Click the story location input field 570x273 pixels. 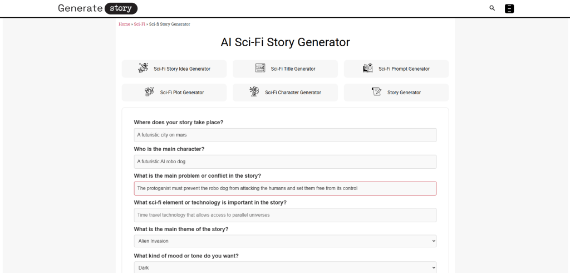coord(285,135)
